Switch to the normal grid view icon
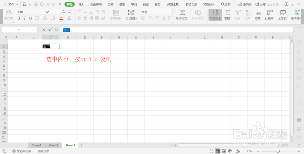 pos(218,151)
